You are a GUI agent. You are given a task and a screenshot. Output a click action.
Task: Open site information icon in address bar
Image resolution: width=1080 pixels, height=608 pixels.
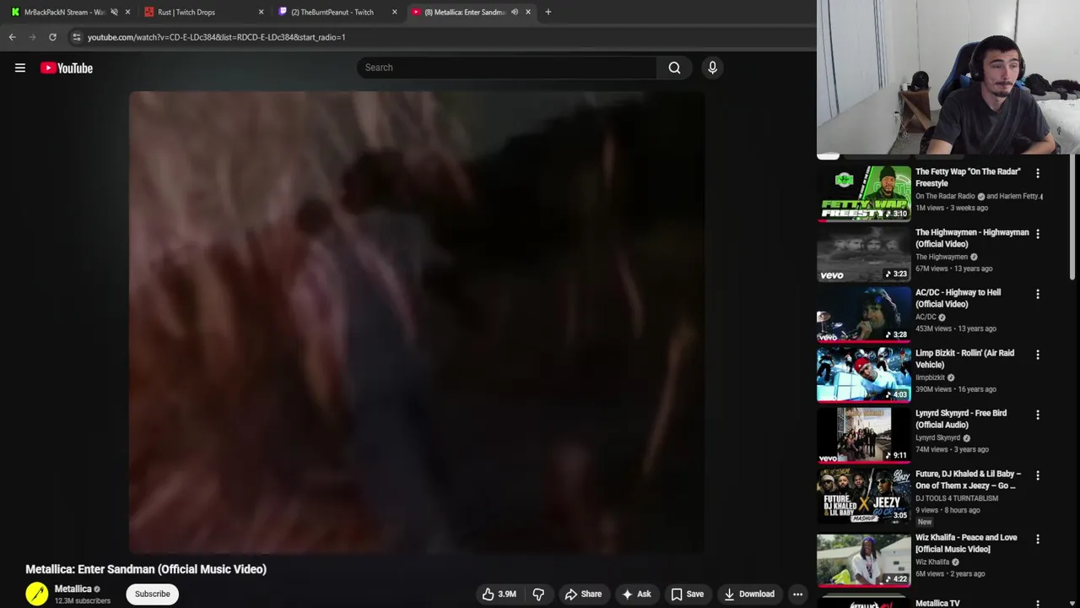click(x=76, y=37)
